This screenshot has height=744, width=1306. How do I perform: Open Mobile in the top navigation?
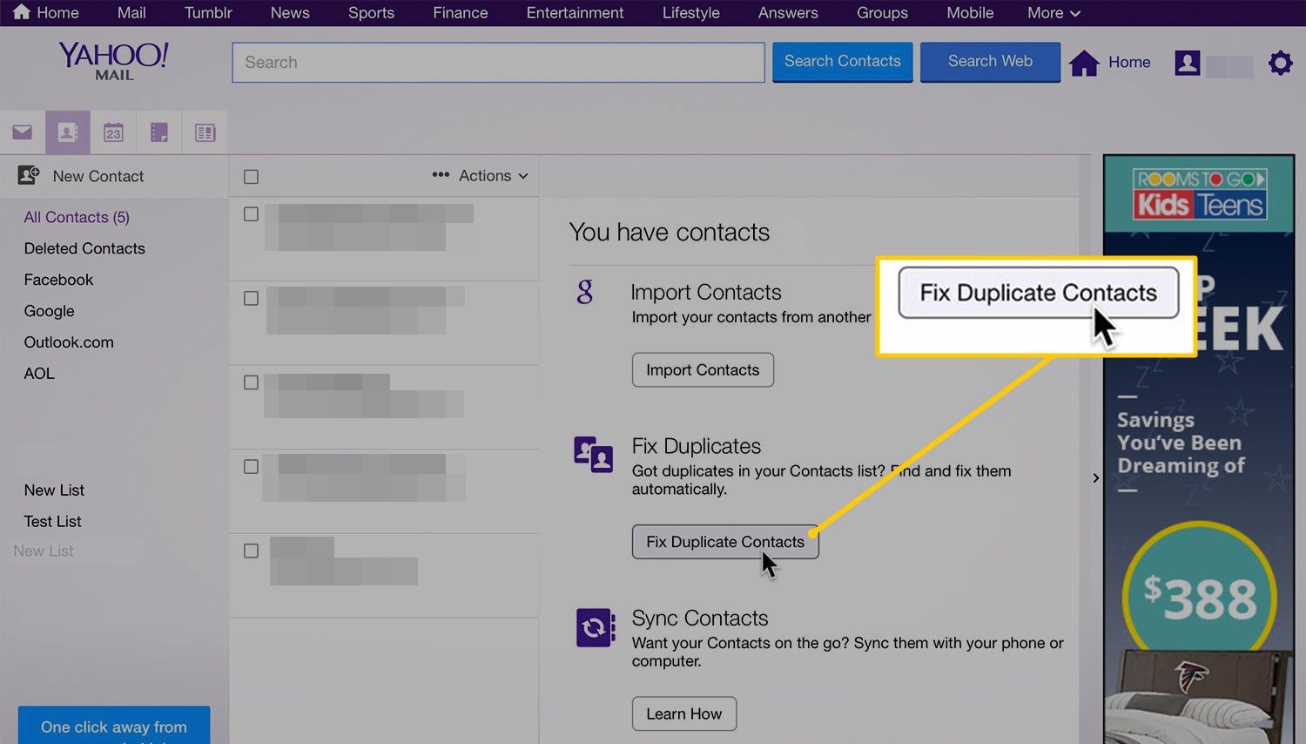[970, 13]
